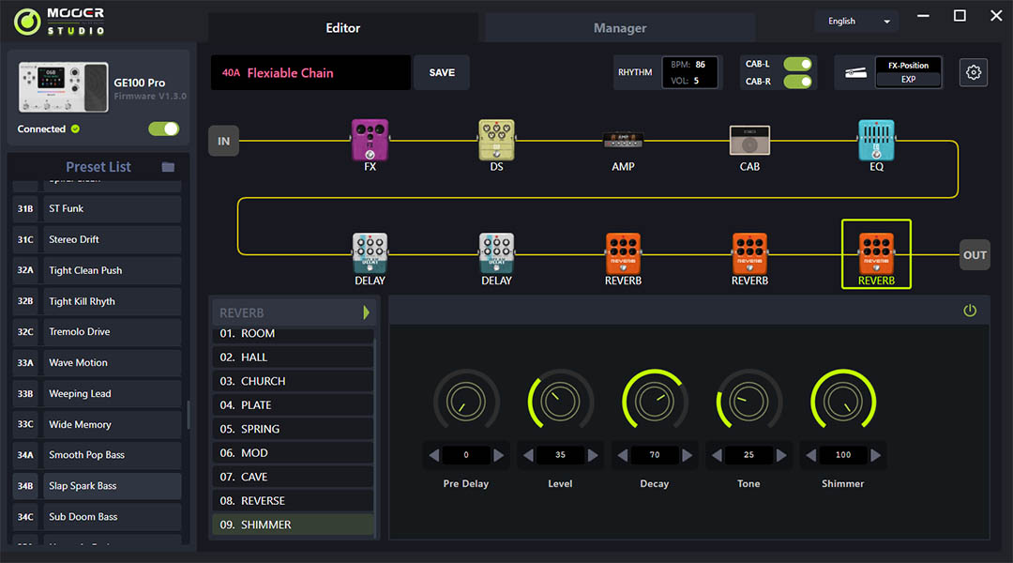Click the OUT output node
The height and width of the screenshot is (563, 1013).
(x=975, y=254)
